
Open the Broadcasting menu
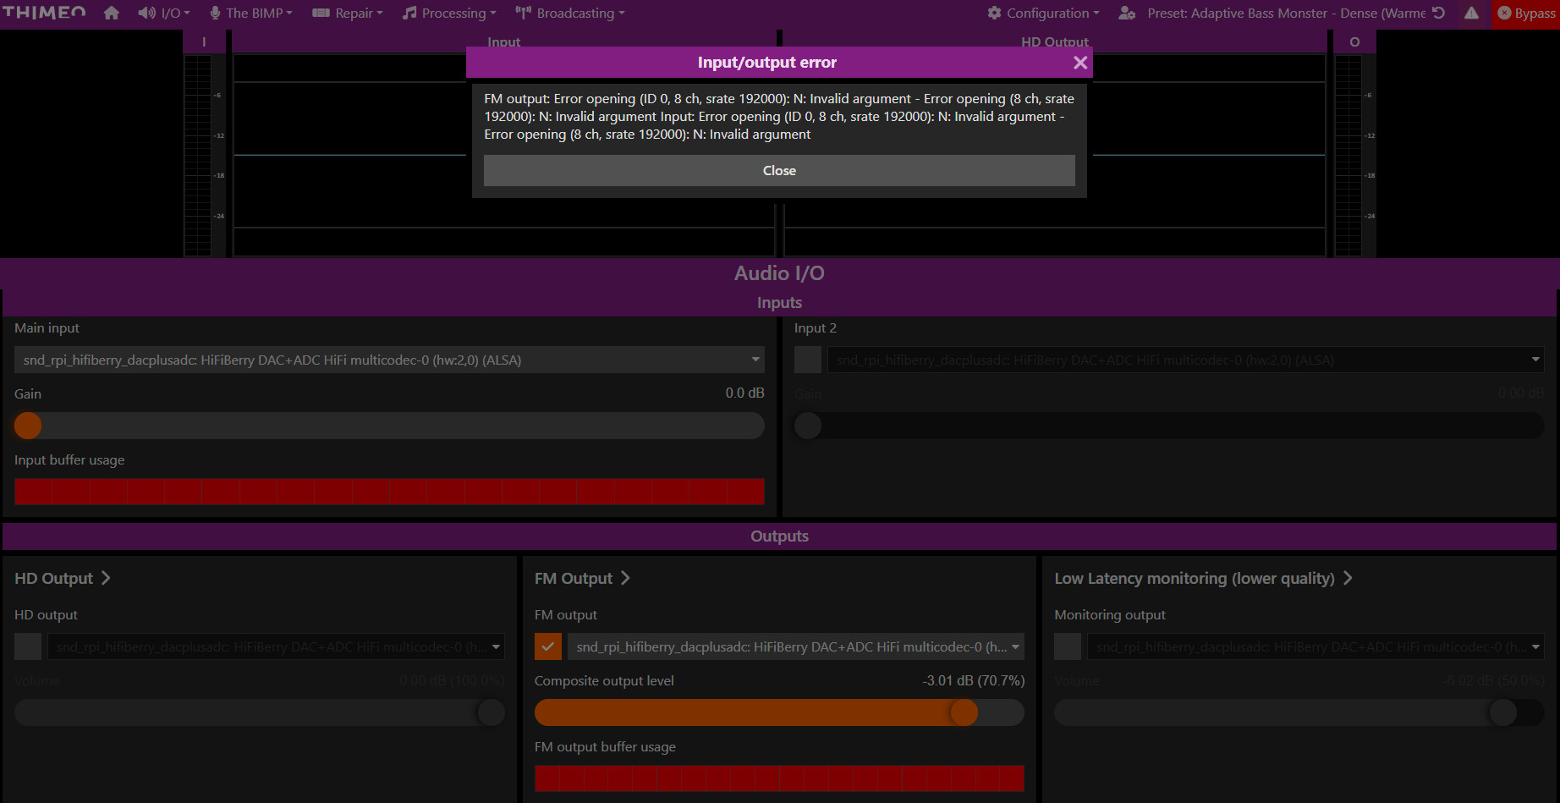tap(571, 13)
